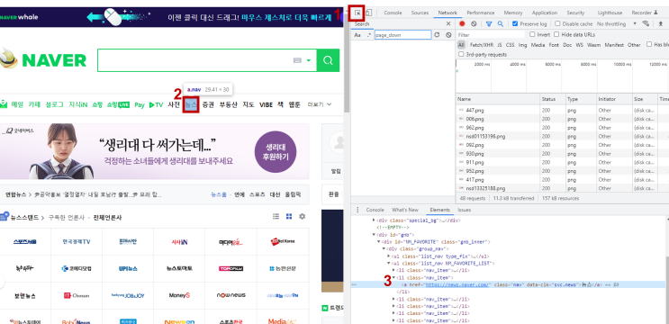
Task: Toggle regular expression option in Search panel
Action: (x=368, y=35)
